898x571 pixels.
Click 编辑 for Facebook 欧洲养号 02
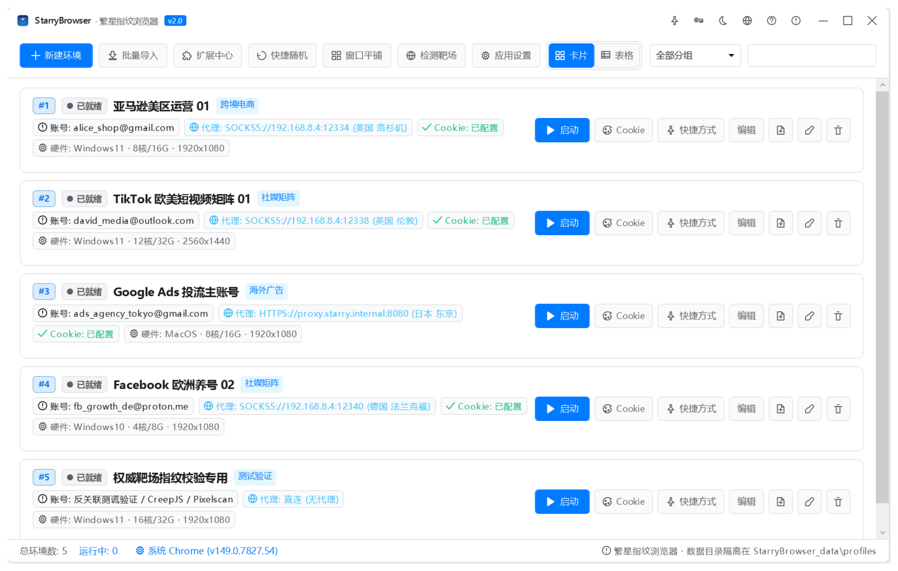click(x=746, y=409)
